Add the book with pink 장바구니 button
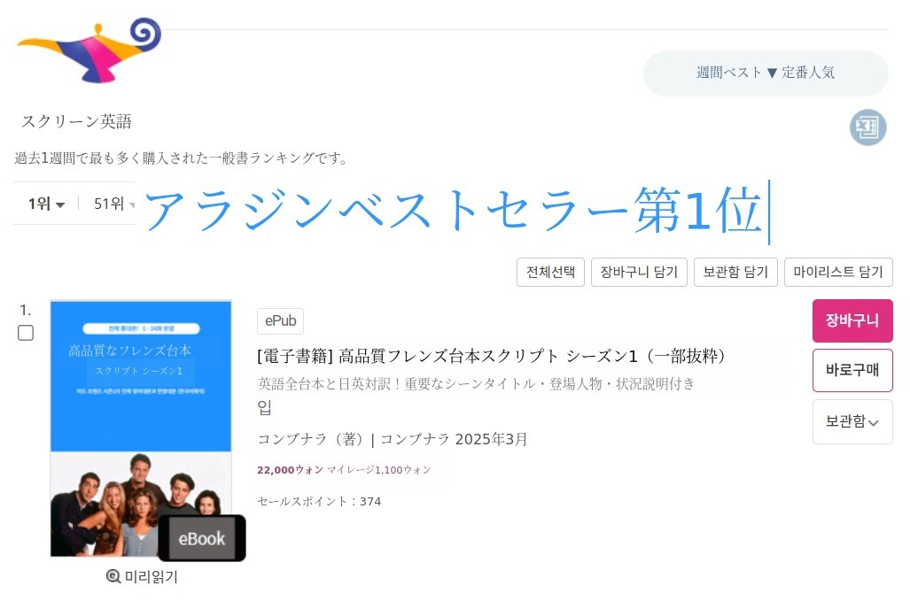 852,320
